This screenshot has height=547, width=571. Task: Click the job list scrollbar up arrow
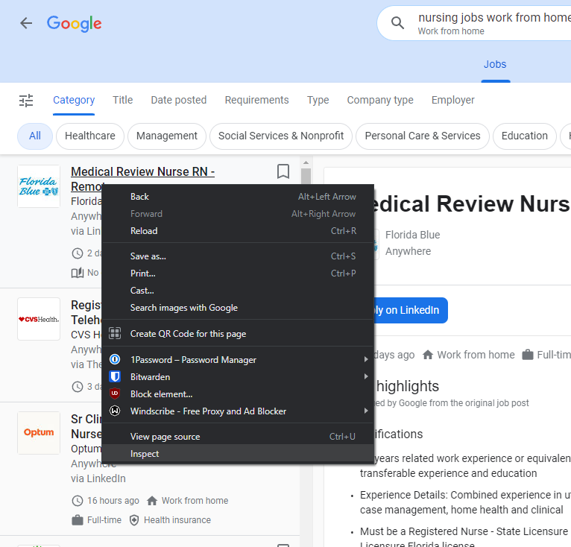pyautogui.click(x=306, y=162)
